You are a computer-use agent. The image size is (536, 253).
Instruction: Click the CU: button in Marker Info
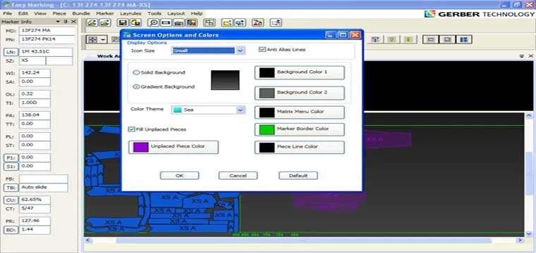pyautogui.click(x=11, y=200)
